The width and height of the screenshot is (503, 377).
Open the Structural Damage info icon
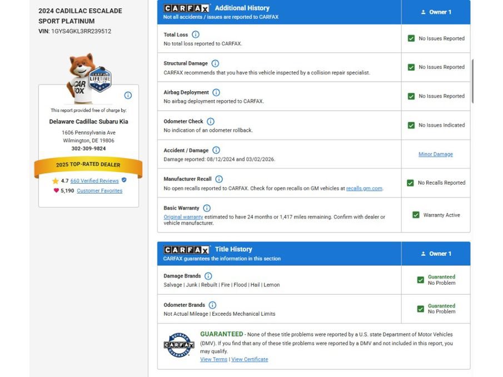click(215, 63)
